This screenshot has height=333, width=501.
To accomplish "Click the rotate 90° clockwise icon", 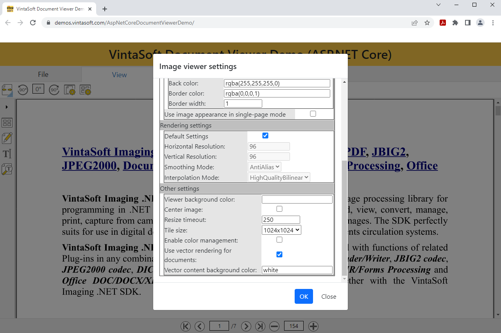I will coord(54,90).
